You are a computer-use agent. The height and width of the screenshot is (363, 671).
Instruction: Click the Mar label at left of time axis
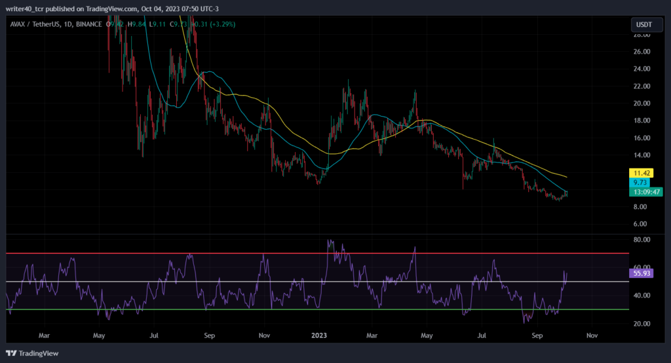(44, 335)
